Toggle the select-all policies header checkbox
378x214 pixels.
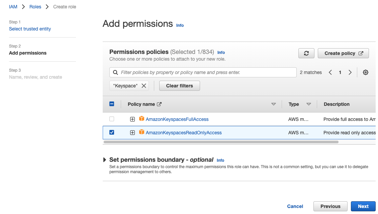[x=112, y=104]
